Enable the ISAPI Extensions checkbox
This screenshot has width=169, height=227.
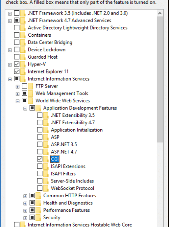40,166
